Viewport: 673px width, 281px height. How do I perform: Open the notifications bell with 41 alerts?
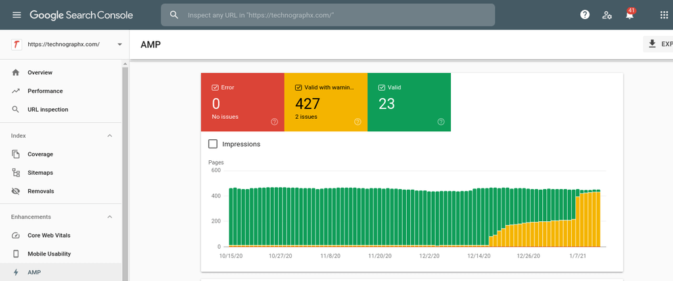click(630, 14)
